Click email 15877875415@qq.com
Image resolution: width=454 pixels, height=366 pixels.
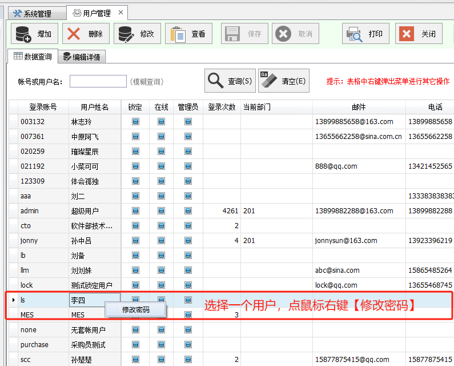(x=352, y=360)
